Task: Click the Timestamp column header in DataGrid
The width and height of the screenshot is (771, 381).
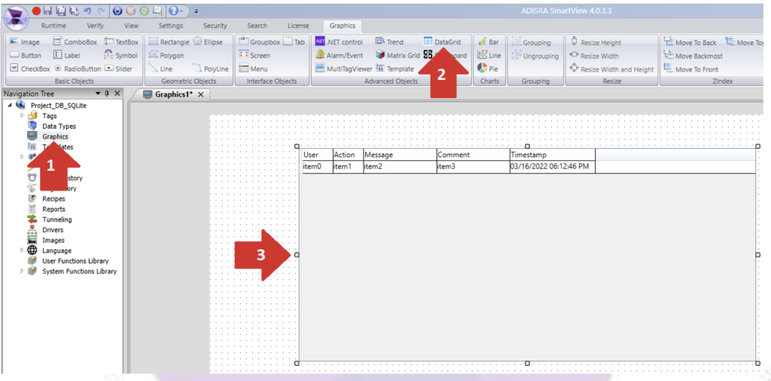Action: click(x=552, y=155)
